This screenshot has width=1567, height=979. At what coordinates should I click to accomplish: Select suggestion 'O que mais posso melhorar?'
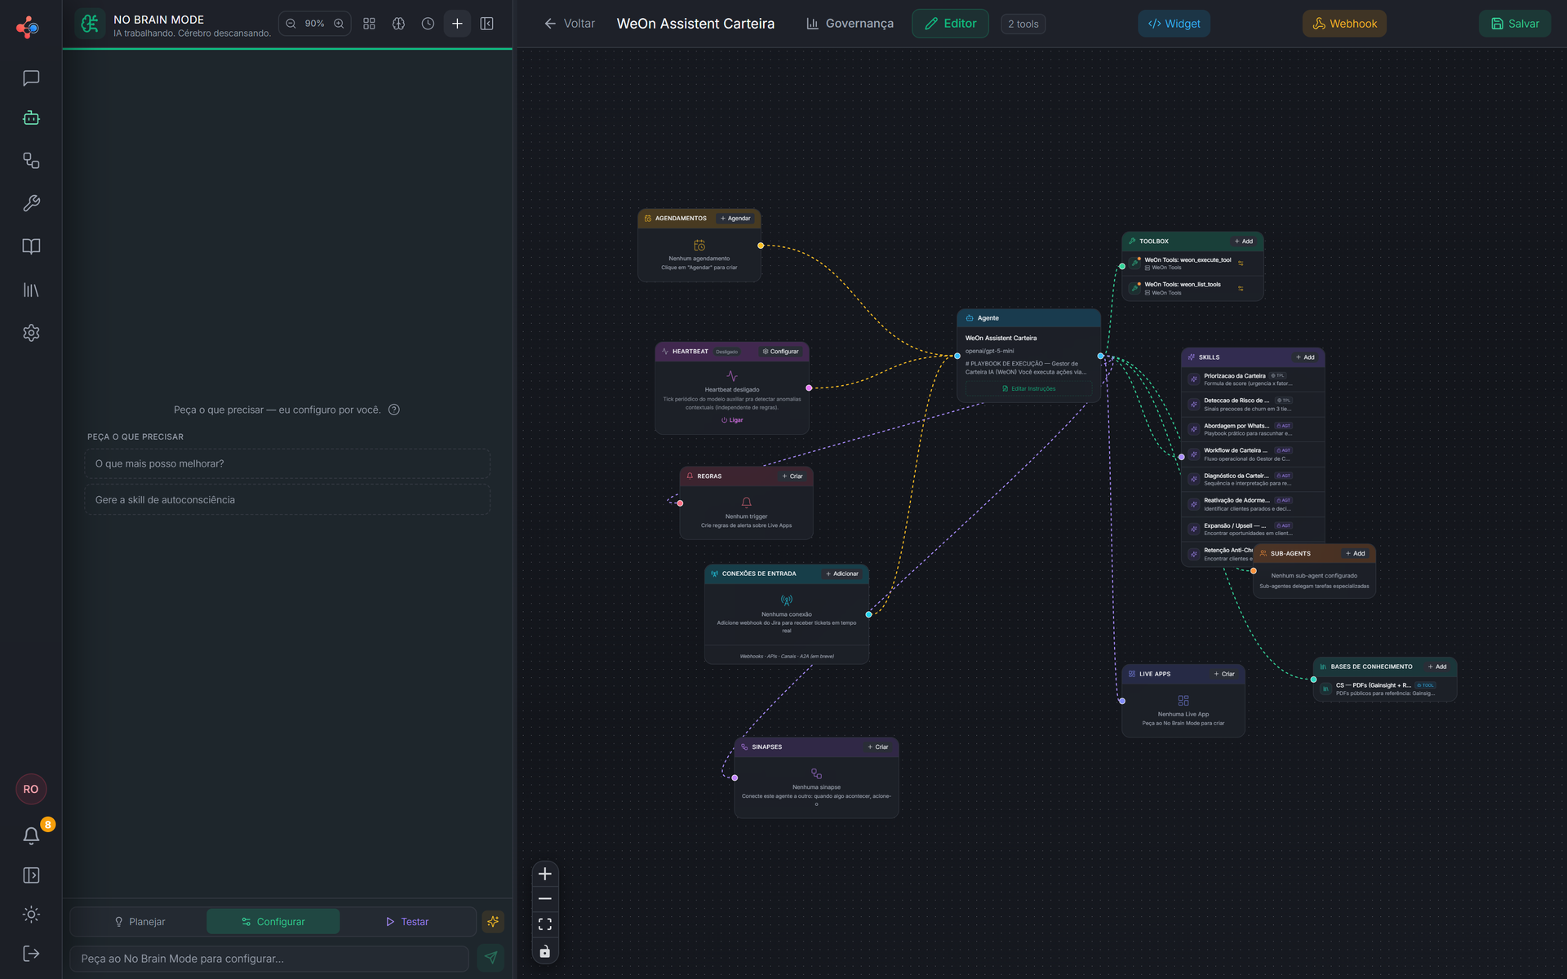(287, 463)
